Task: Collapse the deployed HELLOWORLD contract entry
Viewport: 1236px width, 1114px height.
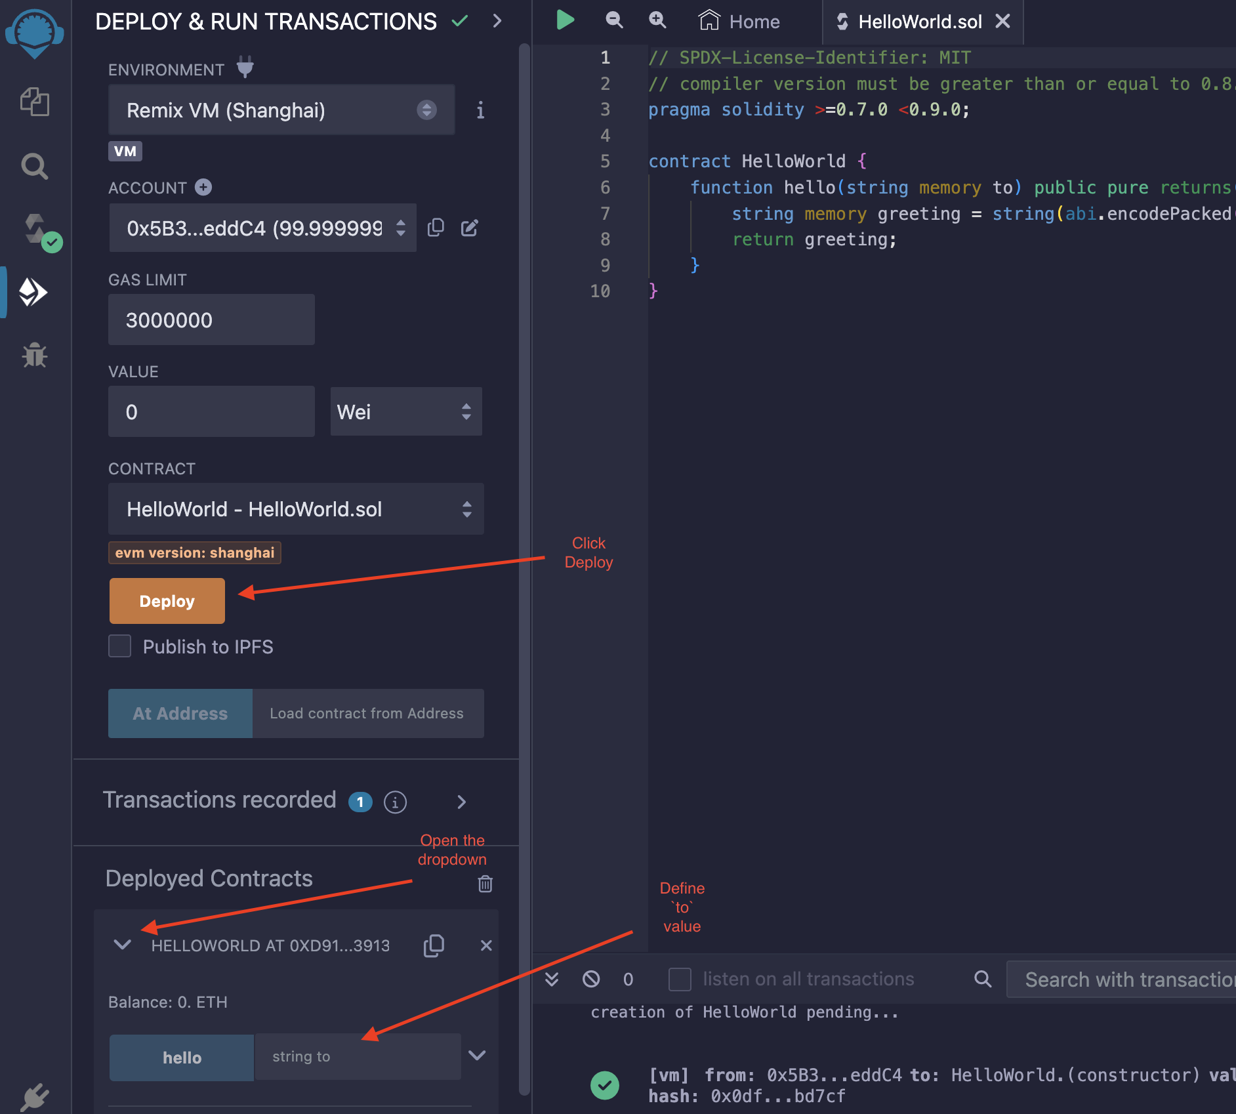Action: [122, 945]
